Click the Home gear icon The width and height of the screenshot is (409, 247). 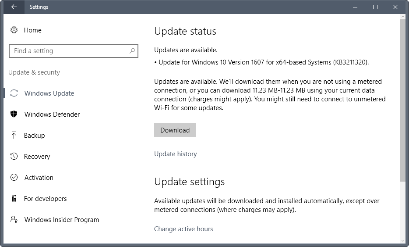coord(14,30)
